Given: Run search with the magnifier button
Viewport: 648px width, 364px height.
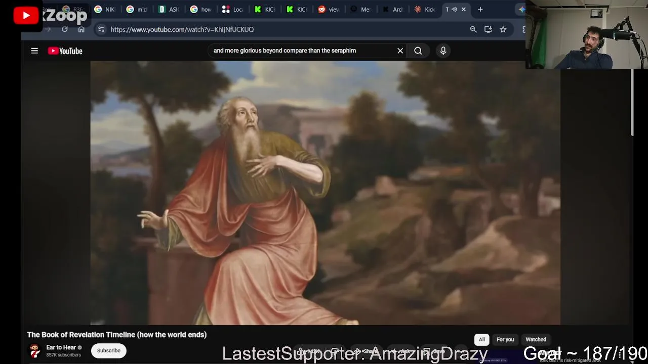Looking at the screenshot, I should (x=418, y=51).
